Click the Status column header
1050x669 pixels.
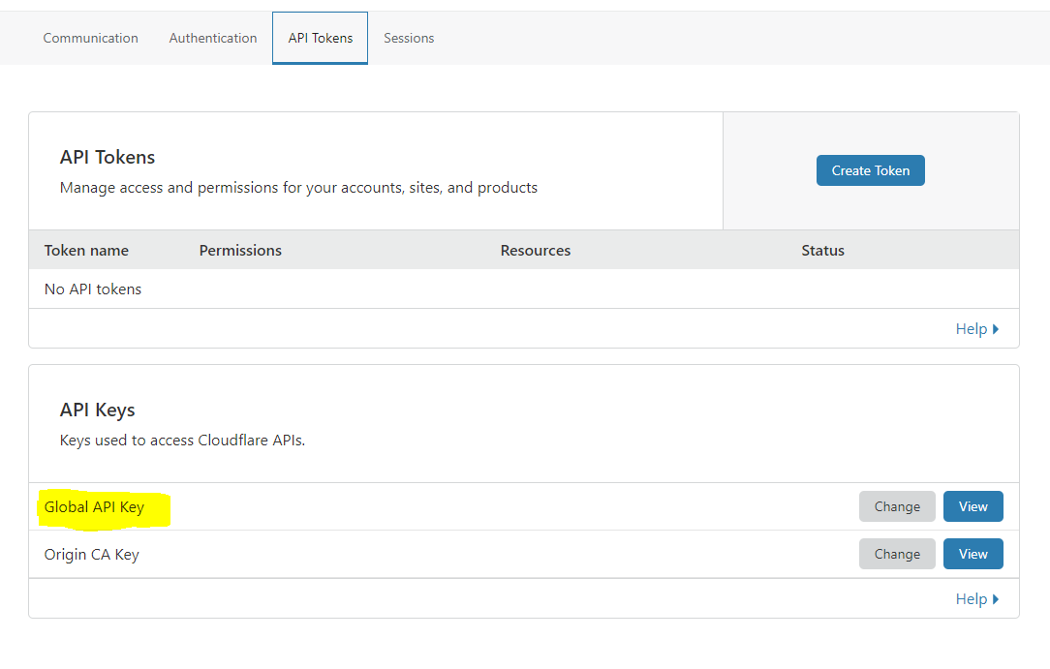point(822,250)
